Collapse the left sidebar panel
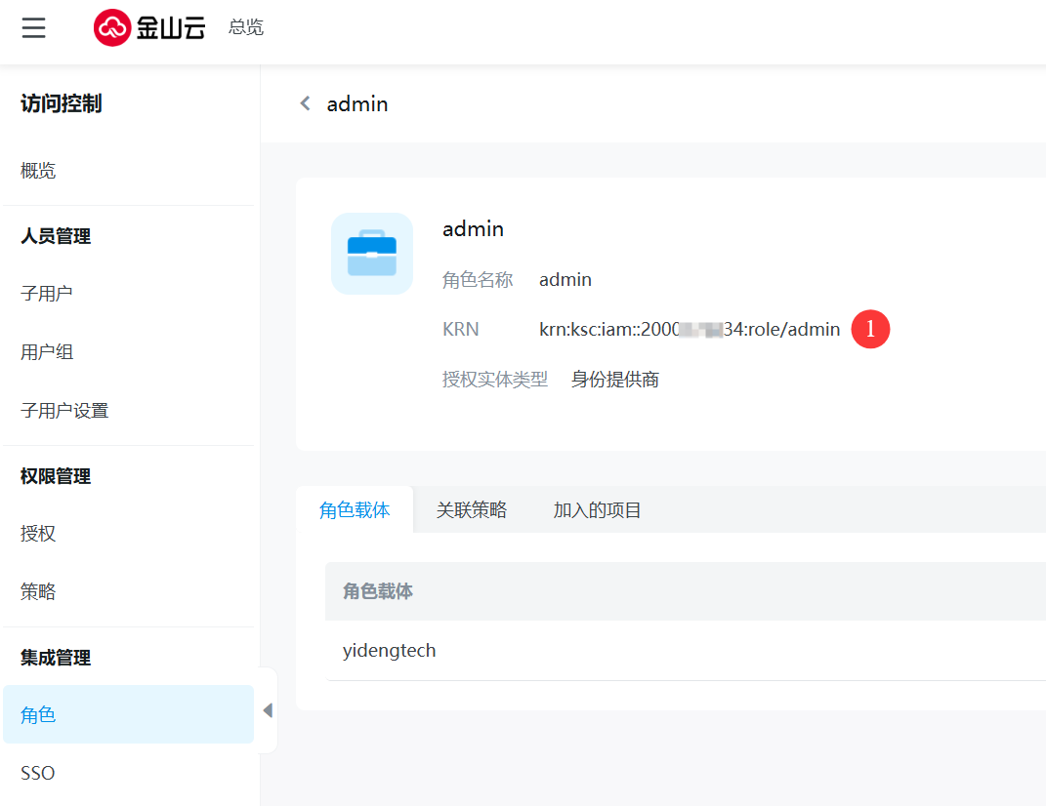 click(268, 710)
